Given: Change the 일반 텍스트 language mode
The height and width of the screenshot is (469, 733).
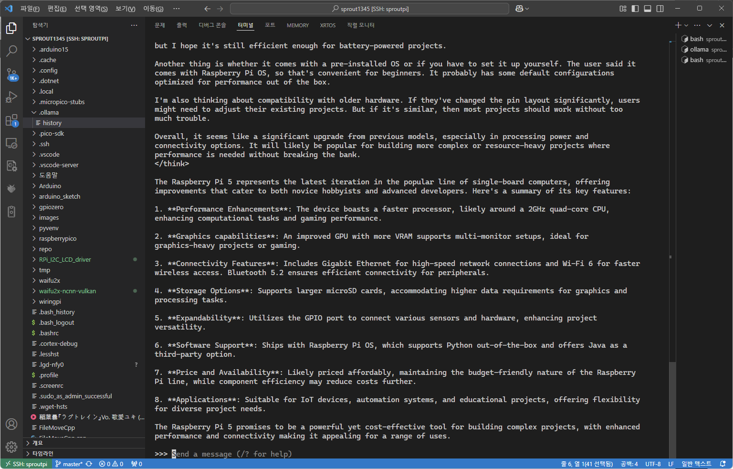Looking at the screenshot, I should click(x=696, y=464).
